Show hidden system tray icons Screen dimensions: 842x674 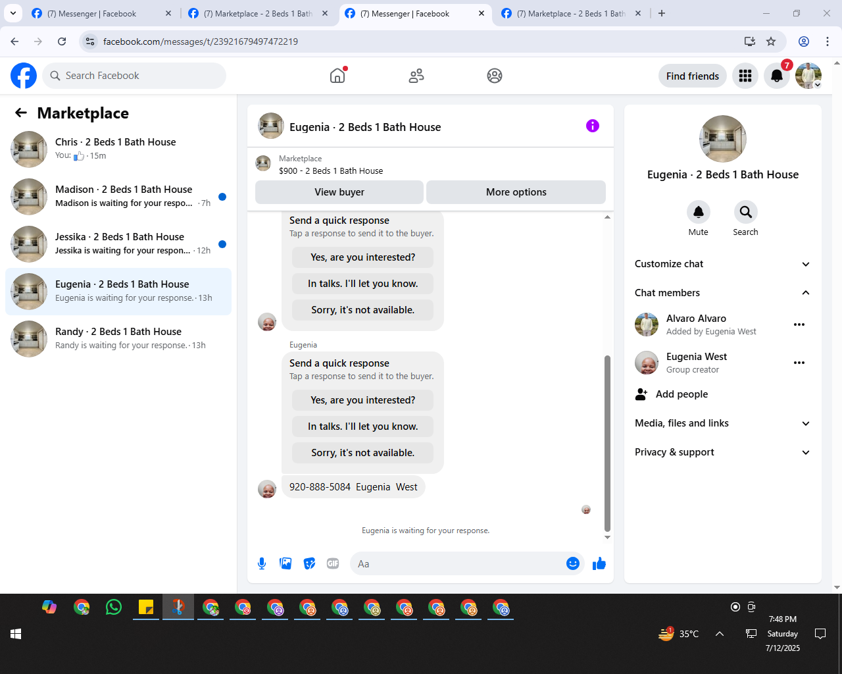(x=720, y=634)
